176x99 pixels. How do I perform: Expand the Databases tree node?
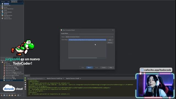pyautogui.click(x=1, y=4)
